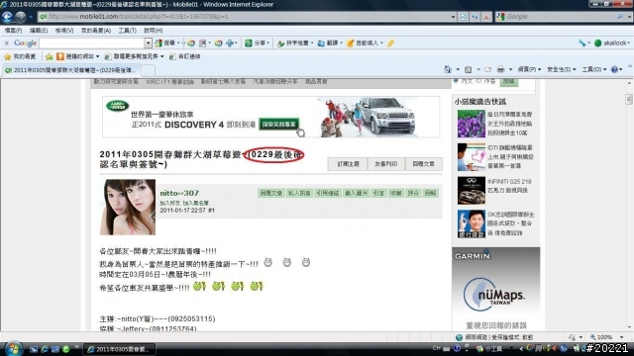Open the INFINITI car ad thumbnail
This screenshot has height=356, width=634.
coord(472,190)
